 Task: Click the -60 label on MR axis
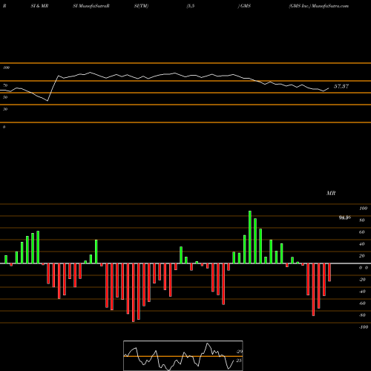[362, 303]
